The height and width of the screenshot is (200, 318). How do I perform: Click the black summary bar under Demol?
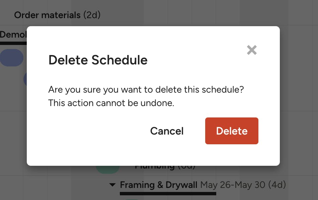tap(13, 43)
